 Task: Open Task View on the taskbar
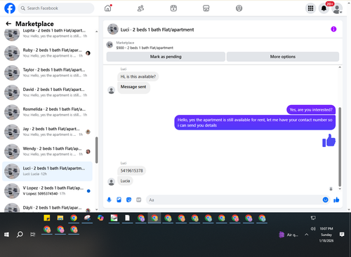click(x=33, y=235)
